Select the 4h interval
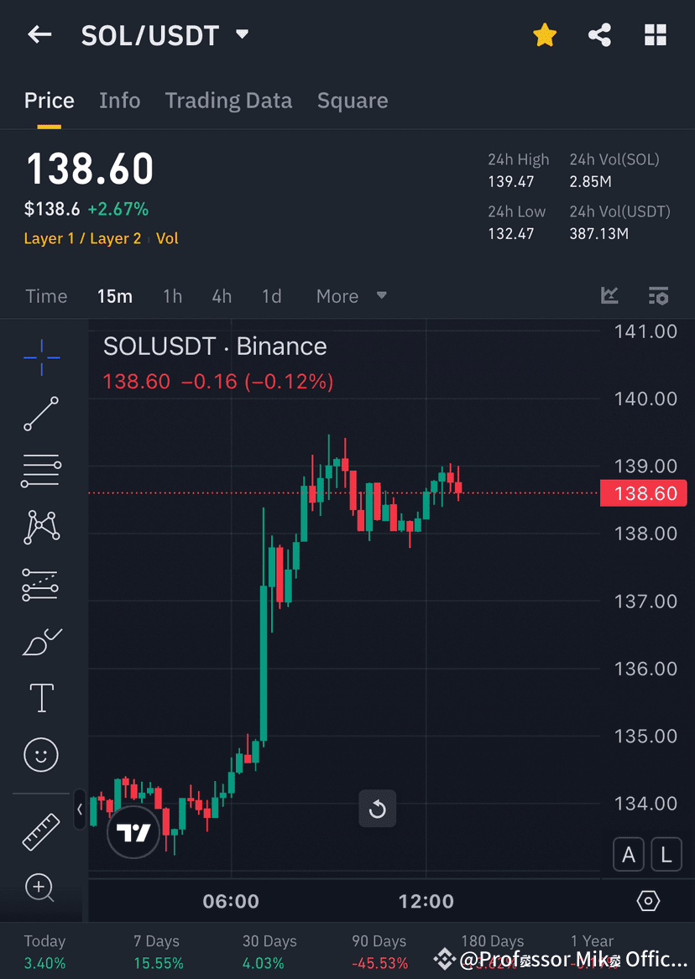This screenshot has width=695, height=979. (222, 296)
